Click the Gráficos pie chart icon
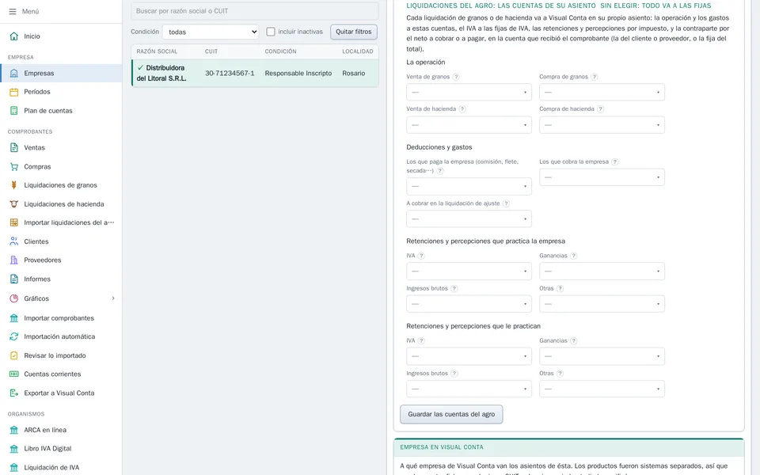The width and height of the screenshot is (760, 475). coord(14,298)
